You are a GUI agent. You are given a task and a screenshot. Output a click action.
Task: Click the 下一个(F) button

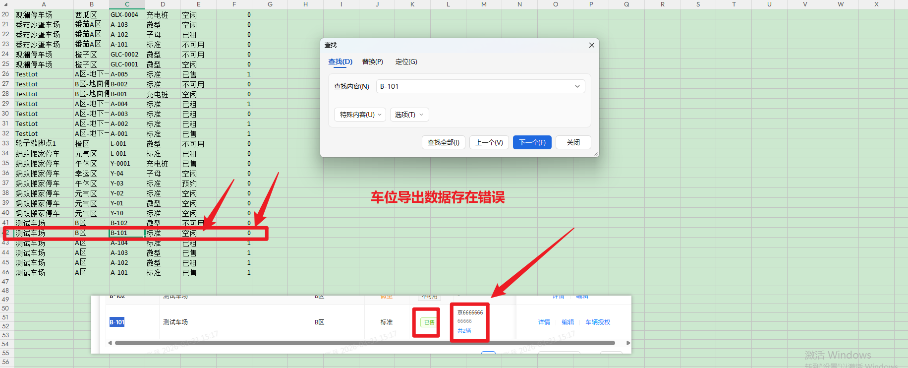click(532, 142)
